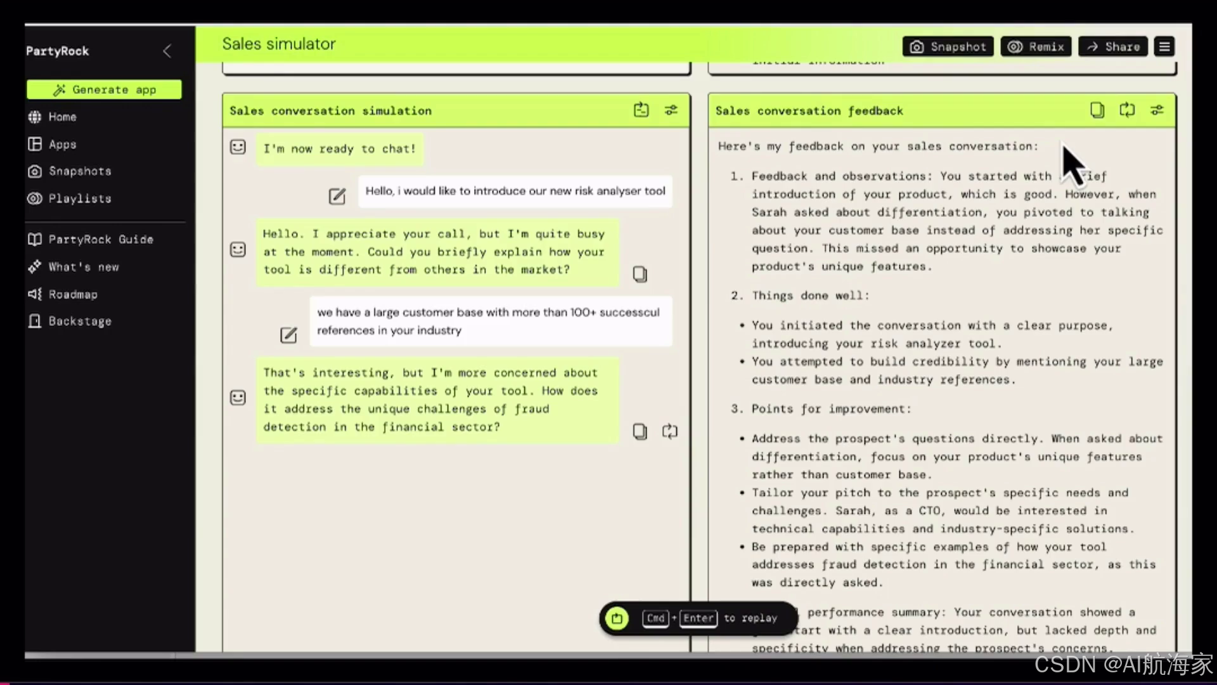Viewport: 1217px width, 685px height.
Task: Retry the last fraud detection response
Action: 670,432
